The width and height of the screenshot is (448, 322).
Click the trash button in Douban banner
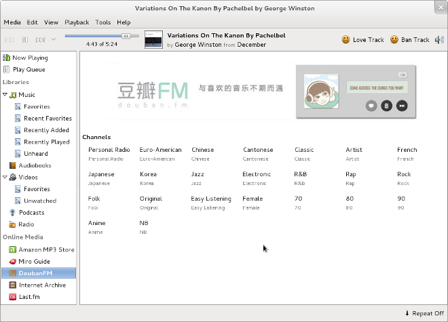387,106
